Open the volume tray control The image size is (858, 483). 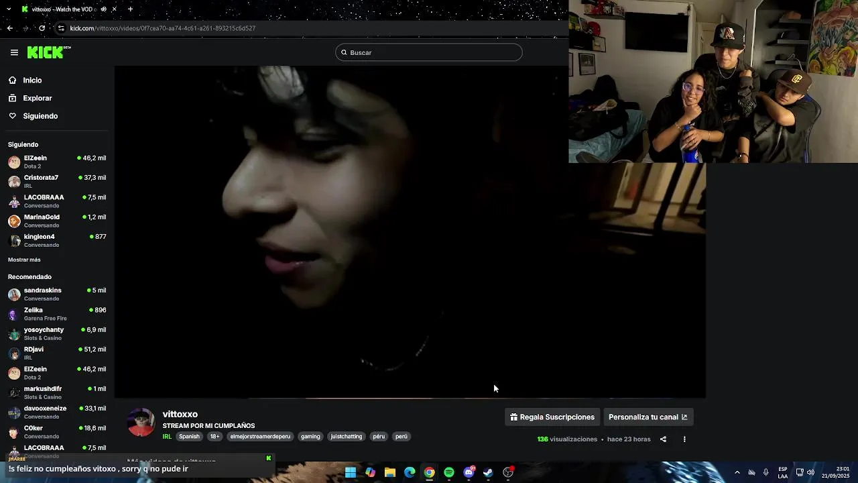click(x=810, y=472)
